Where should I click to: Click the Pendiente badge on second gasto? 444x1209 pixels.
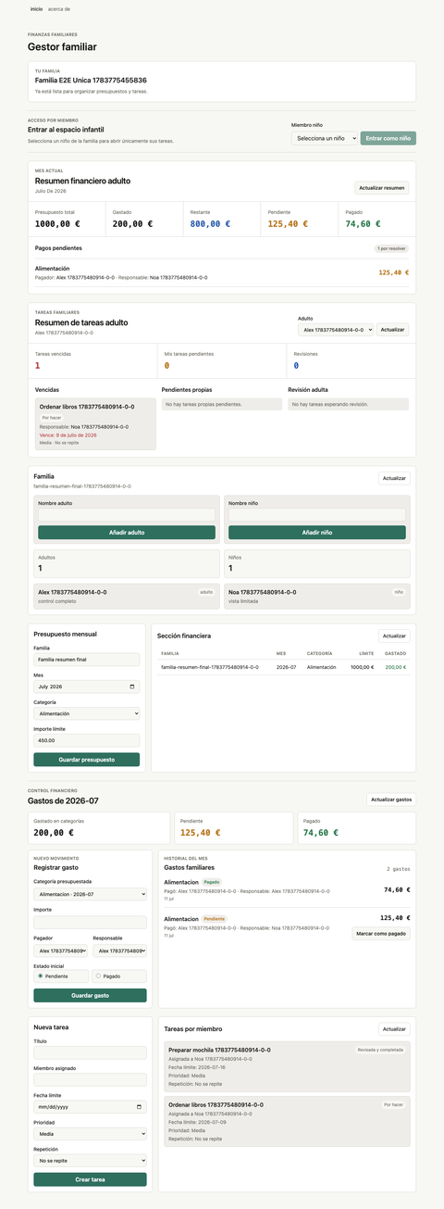pyautogui.click(x=215, y=919)
